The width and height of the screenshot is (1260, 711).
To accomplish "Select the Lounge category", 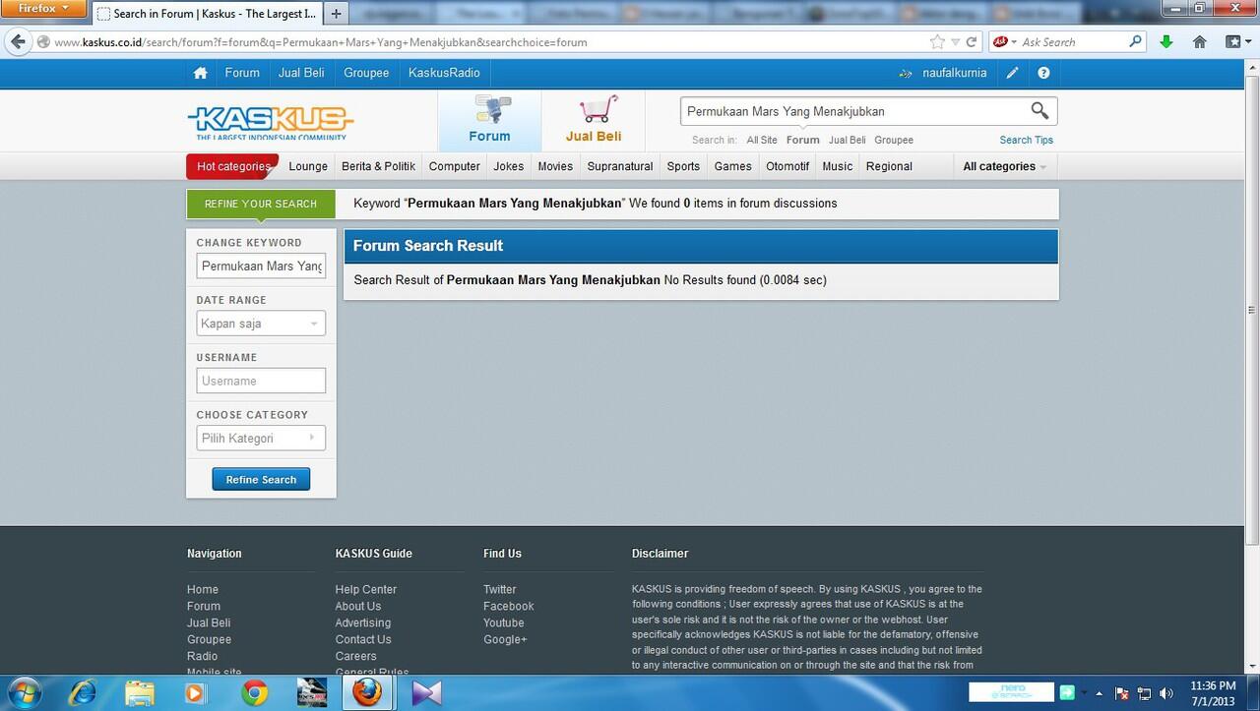I will coord(308,166).
